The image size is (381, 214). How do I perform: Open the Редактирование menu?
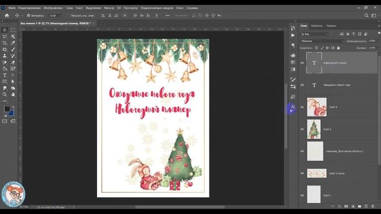click(x=29, y=8)
